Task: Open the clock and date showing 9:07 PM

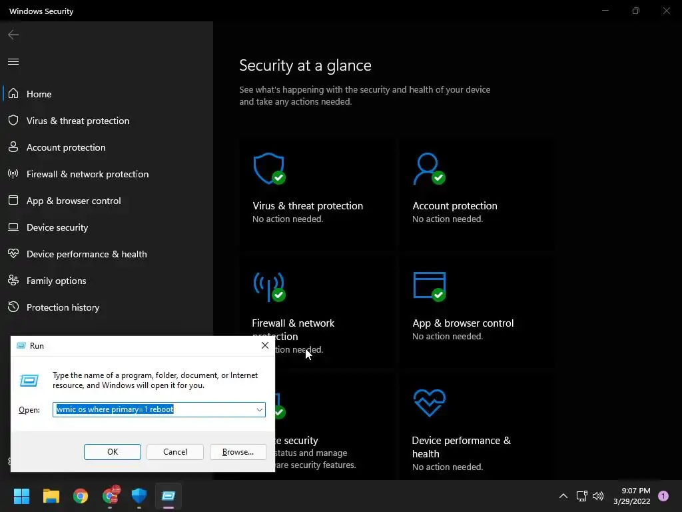Action: click(632, 496)
